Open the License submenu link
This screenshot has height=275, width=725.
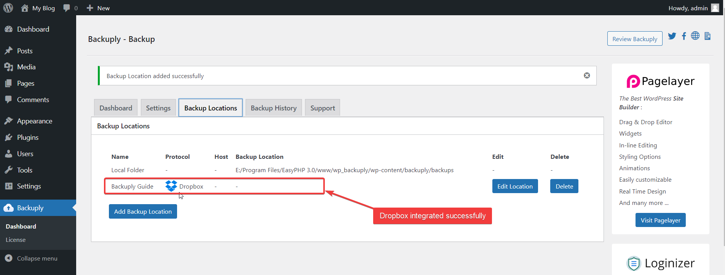tap(16, 240)
